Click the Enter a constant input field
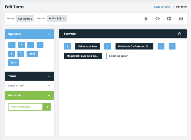Screen dimensions: 191x140 point(25,107)
